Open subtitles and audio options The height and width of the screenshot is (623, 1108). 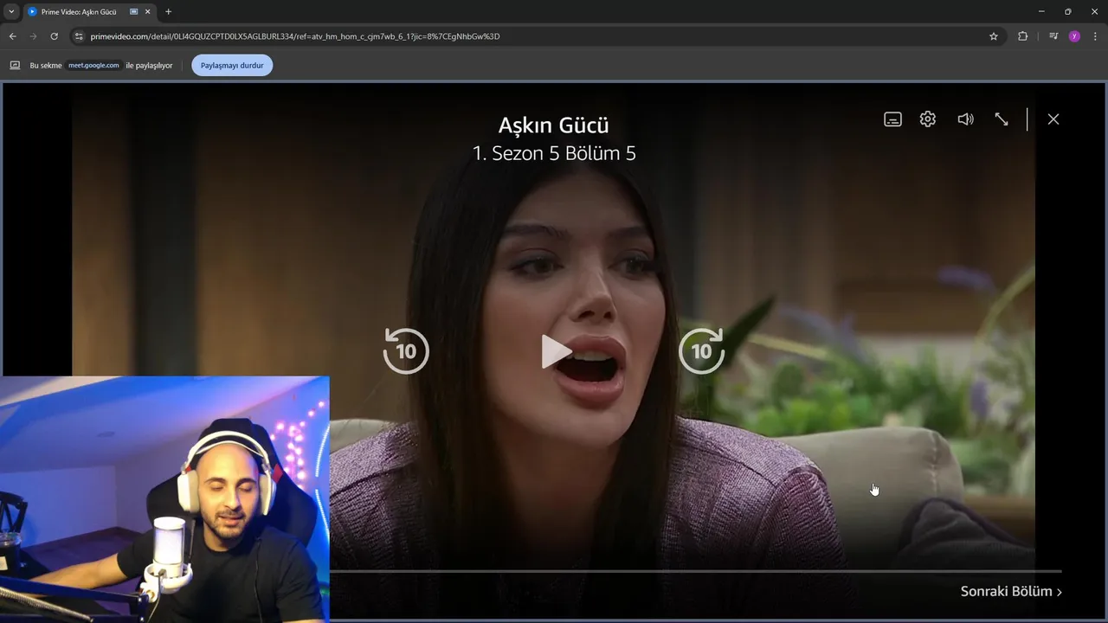(892, 119)
